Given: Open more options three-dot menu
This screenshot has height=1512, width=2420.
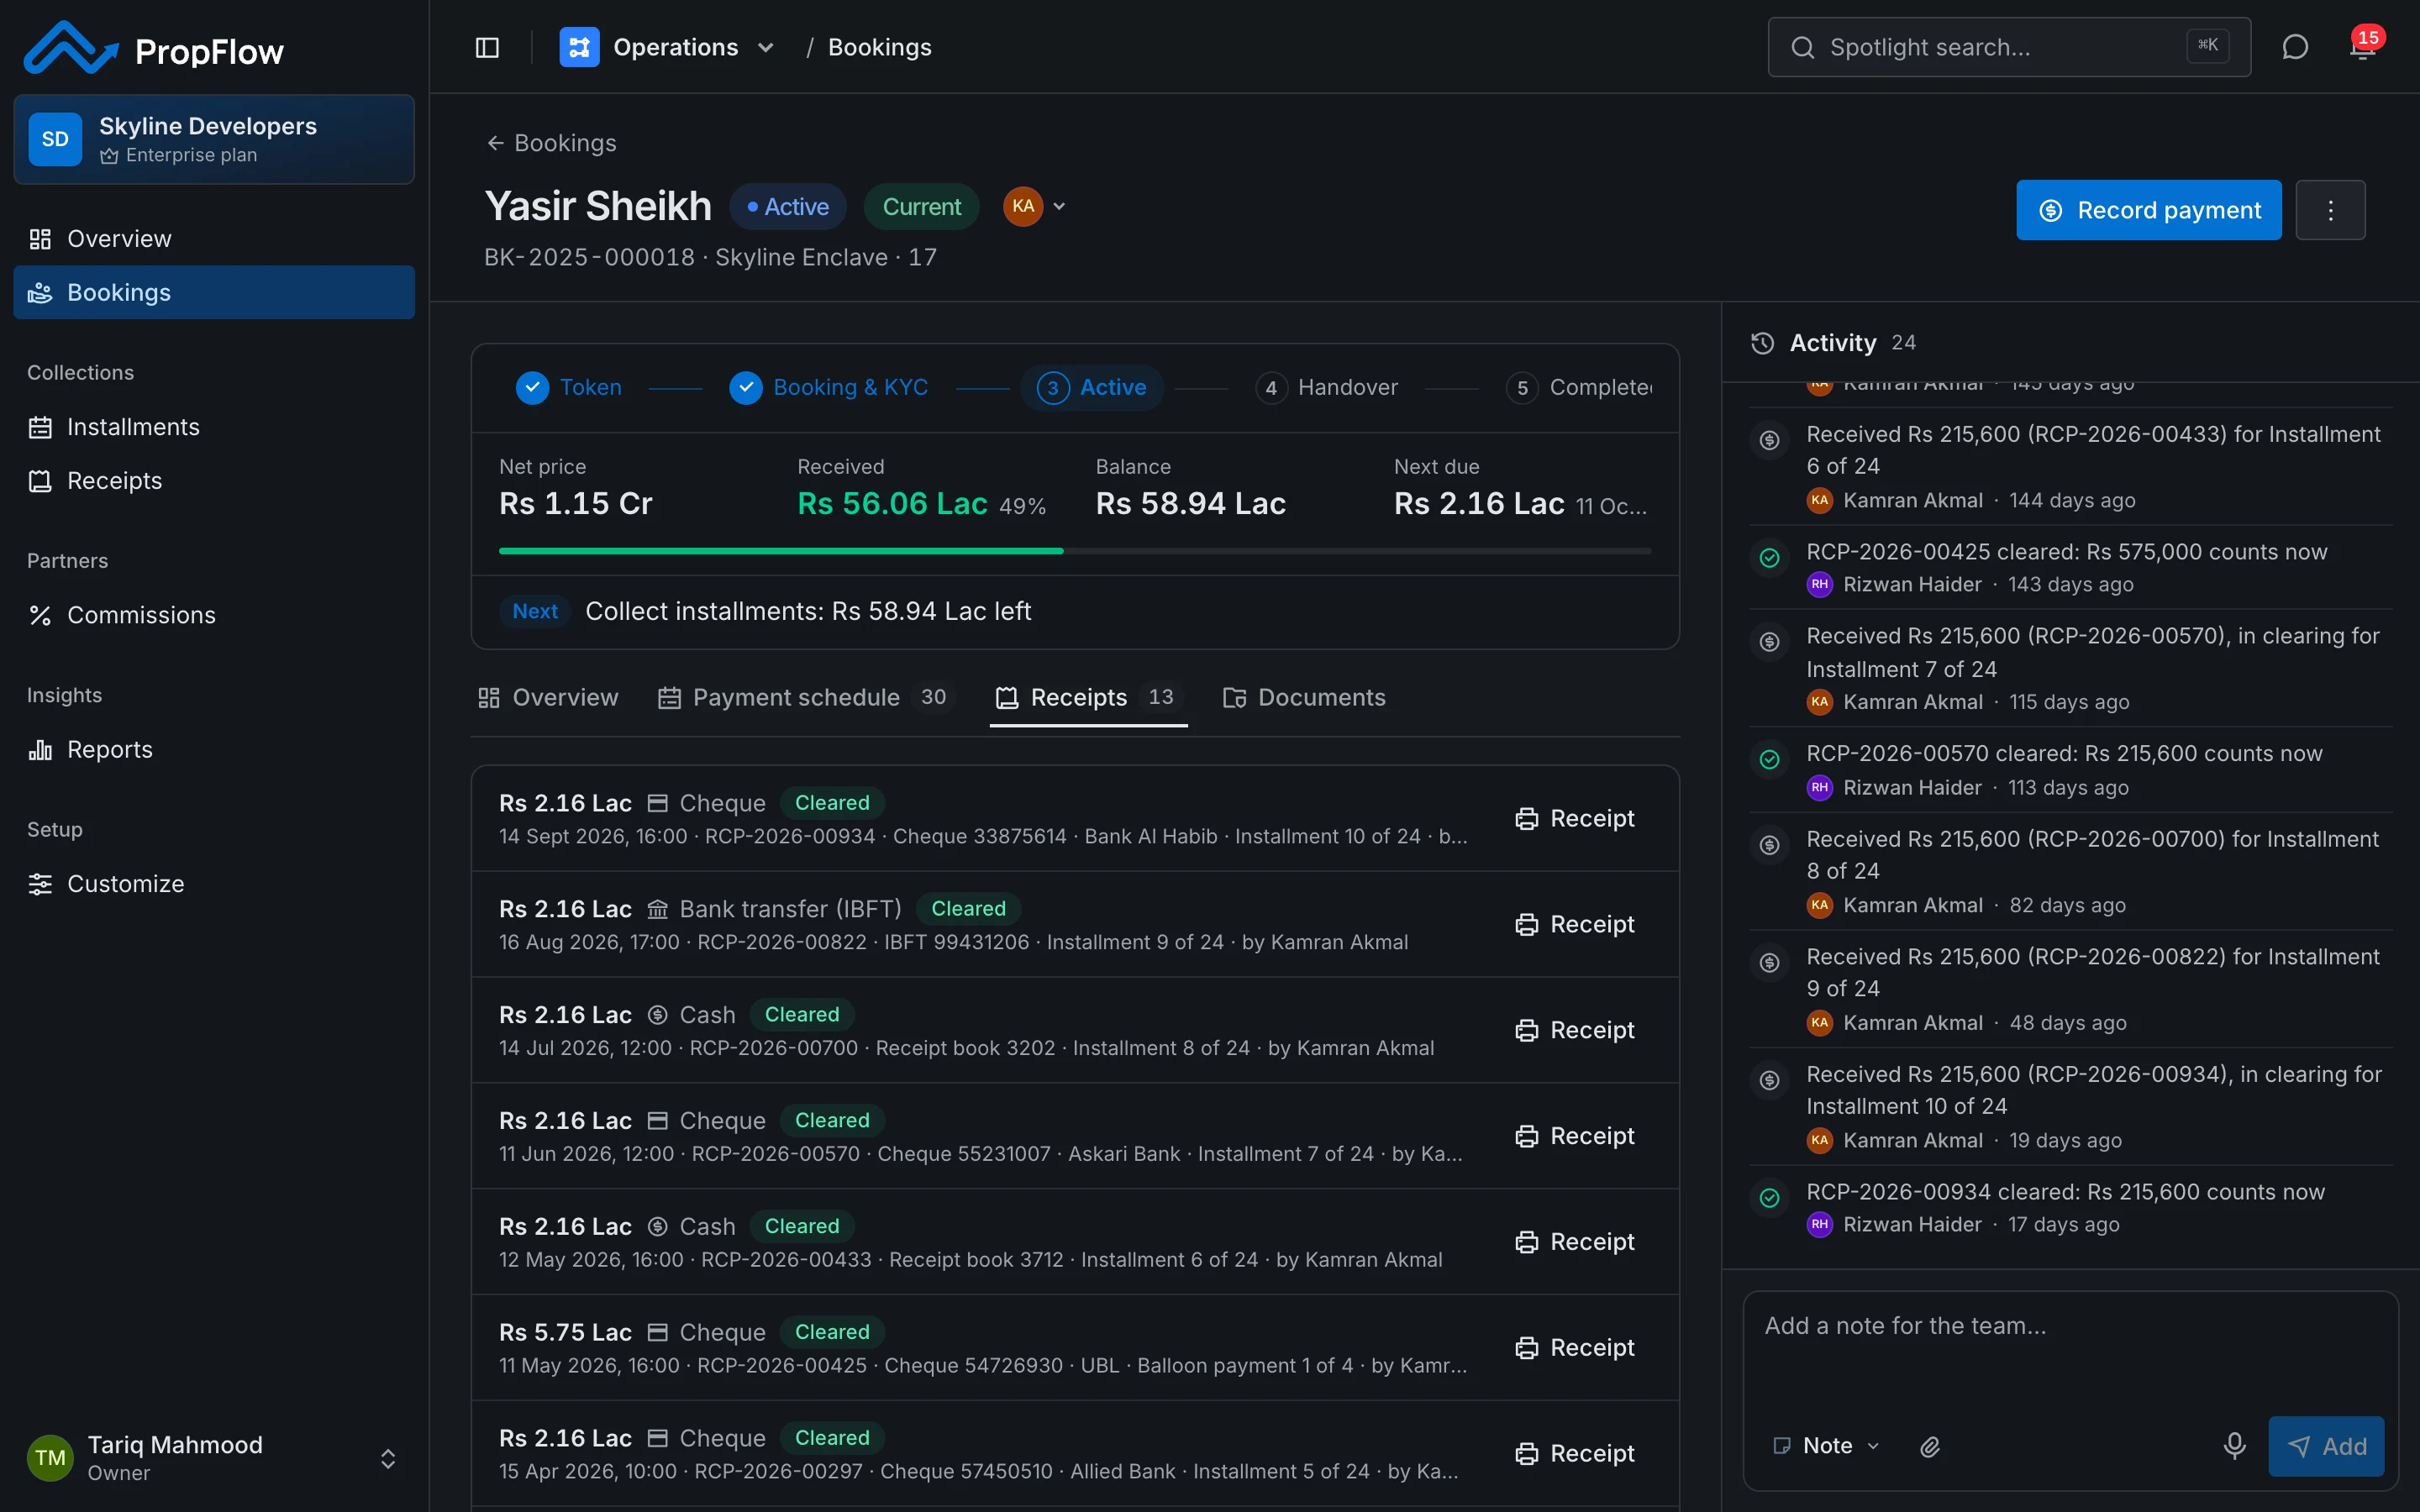Looking at the screenshot, I should 2330,210.
